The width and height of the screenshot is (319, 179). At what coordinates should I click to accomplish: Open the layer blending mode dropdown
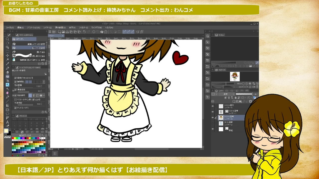pyautogui.click(x=226, y=94)
